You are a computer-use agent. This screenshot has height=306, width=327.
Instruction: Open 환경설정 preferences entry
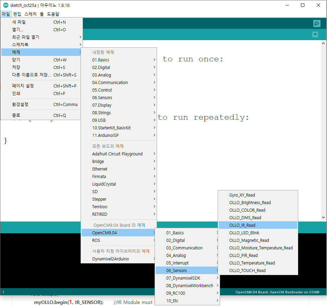click(x=41, y=104)
